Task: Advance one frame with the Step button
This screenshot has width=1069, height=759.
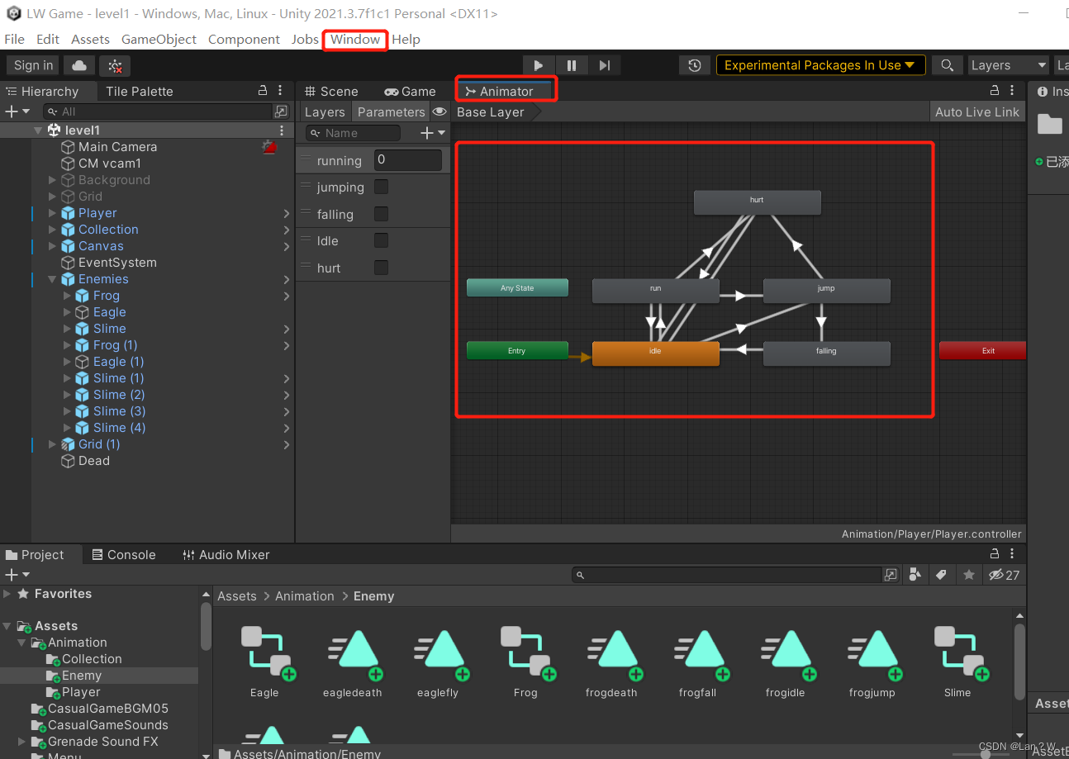Action: (604, 65)
